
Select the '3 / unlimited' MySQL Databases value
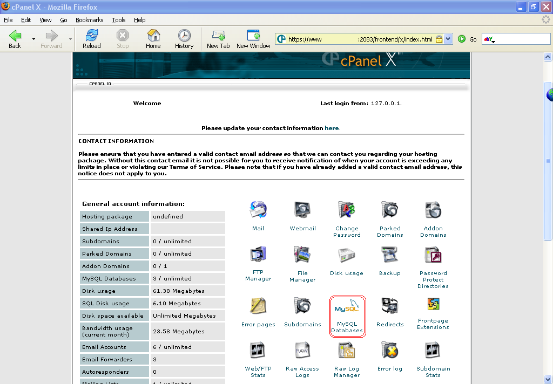[x=172, y=278]
